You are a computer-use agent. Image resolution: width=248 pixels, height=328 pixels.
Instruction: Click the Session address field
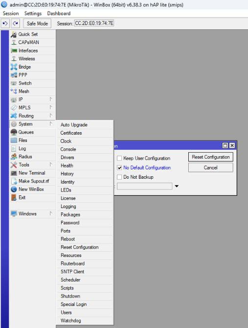tap(94, 23)
